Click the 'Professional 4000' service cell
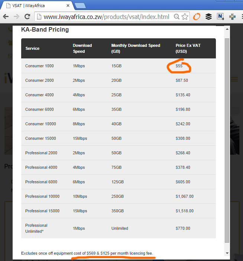The height and width of the screenshot is (261, 243). 41,167
